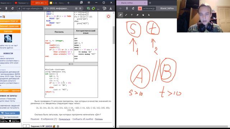Click the red security warning icon
This screenshot has width=230, height=129.
coord(140,9)
